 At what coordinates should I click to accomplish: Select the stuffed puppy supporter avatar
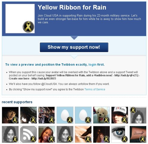tap(101, 115)
